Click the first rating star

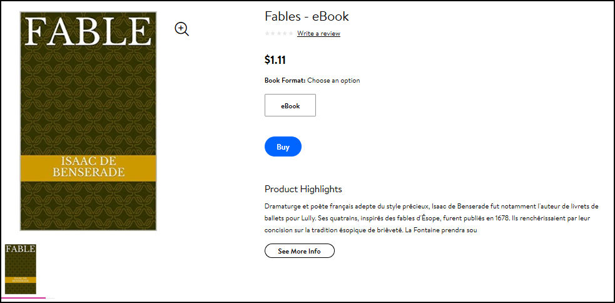(267, 33)
